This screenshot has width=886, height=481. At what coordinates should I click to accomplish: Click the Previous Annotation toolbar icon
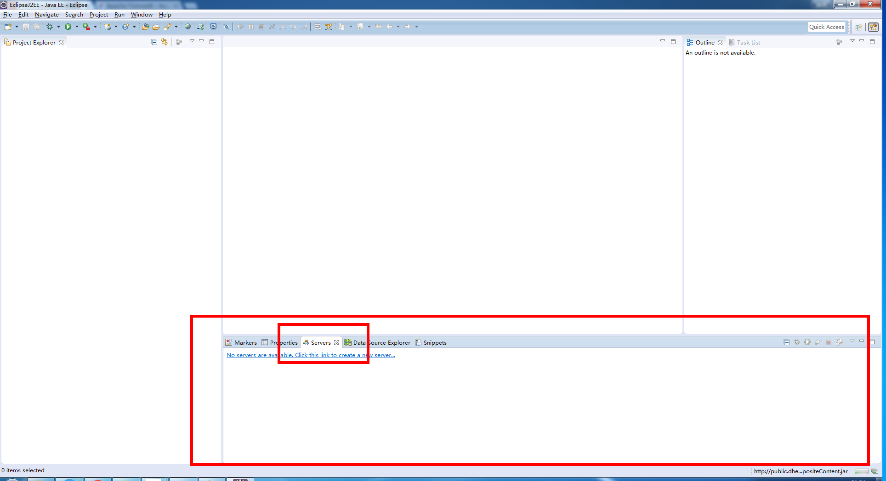pos(360,27)
